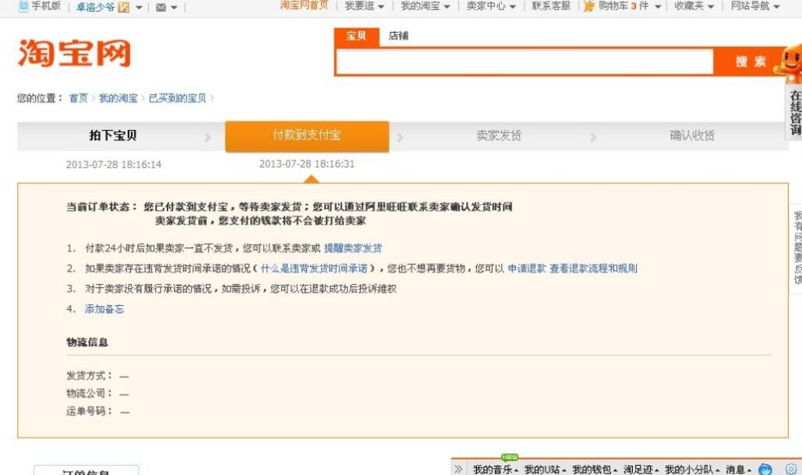Open the settings gear in the bottom toolbar

click(x=791, y=469)
